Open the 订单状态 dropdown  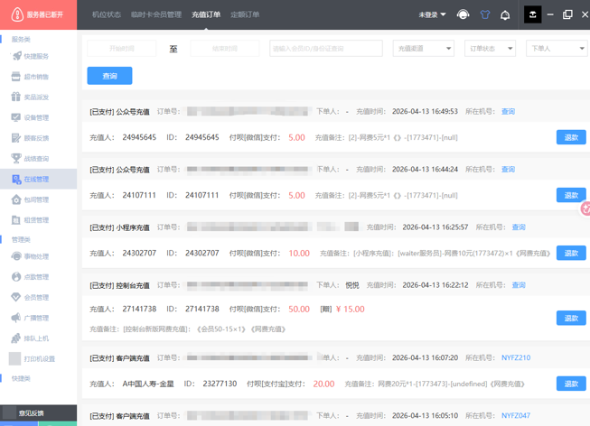pyautogui.click(x=490, y=49)
